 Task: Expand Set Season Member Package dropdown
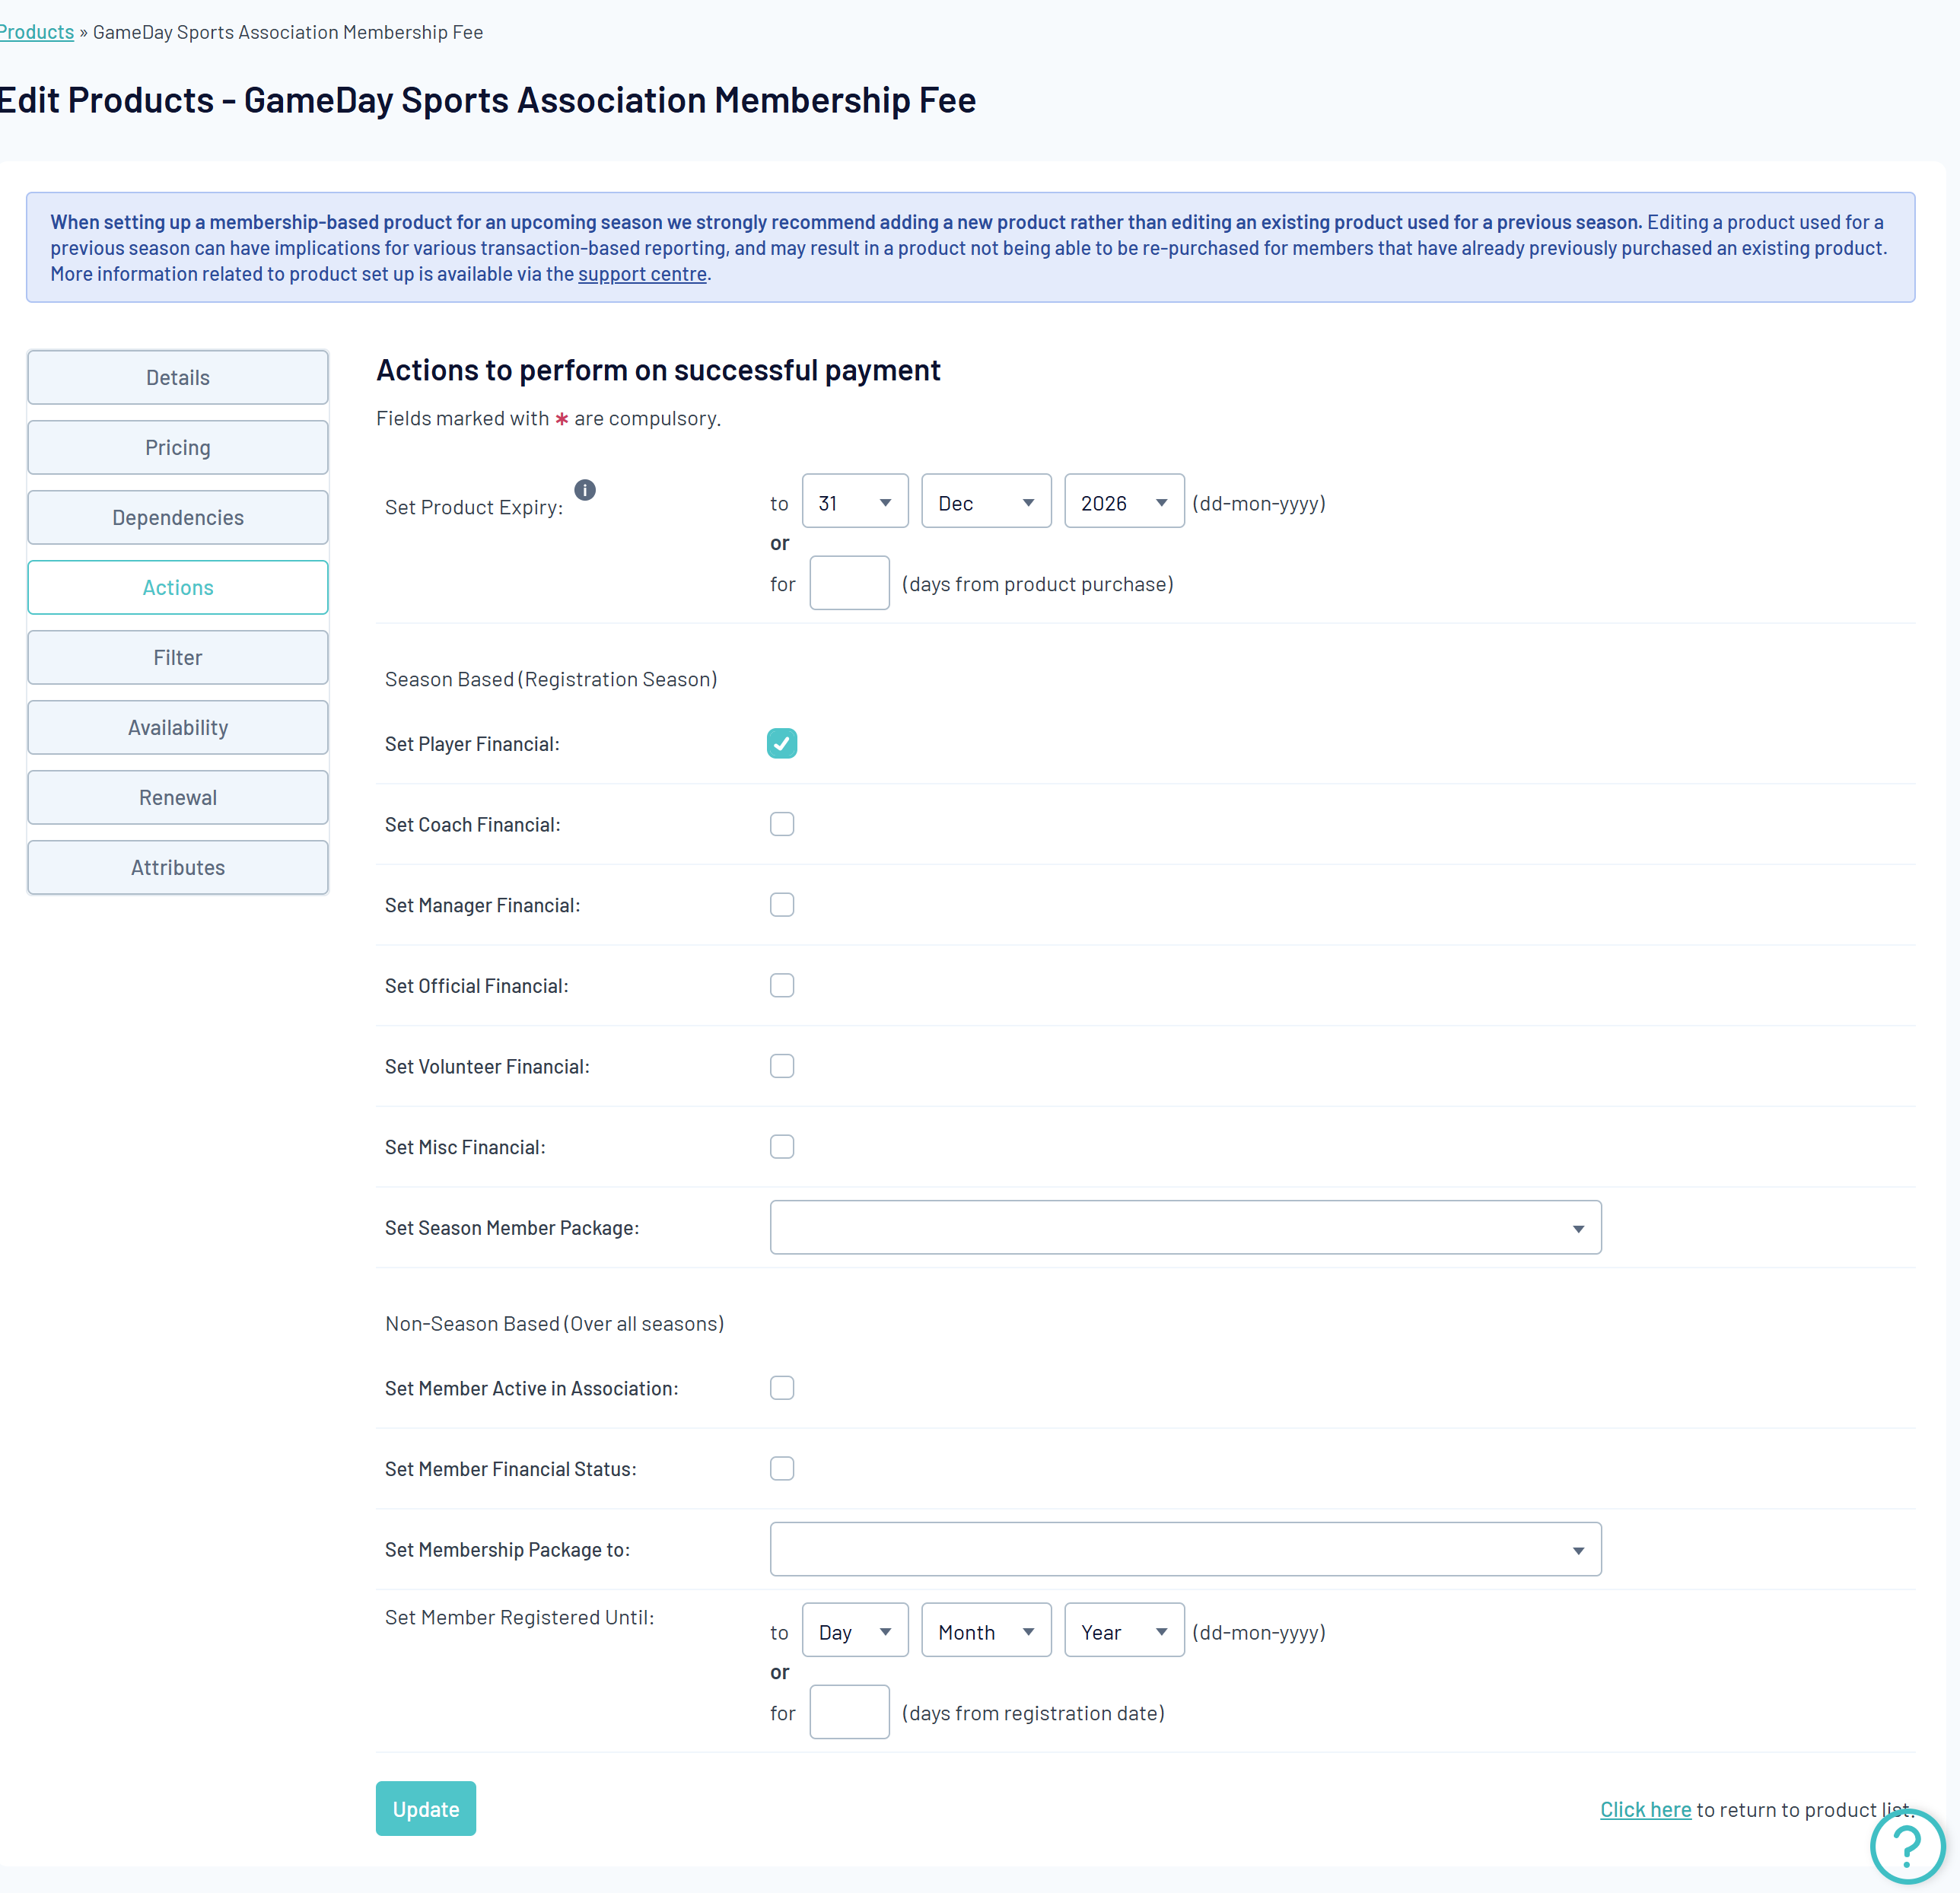pos(1185,1228)
